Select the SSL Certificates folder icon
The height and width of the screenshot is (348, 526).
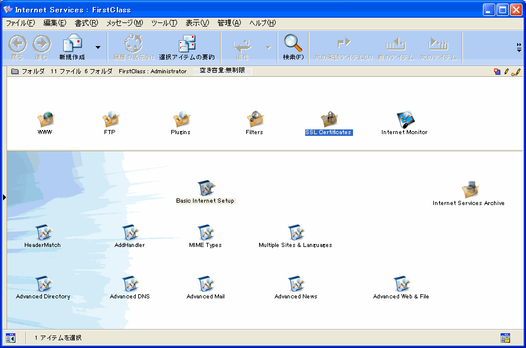329,119
